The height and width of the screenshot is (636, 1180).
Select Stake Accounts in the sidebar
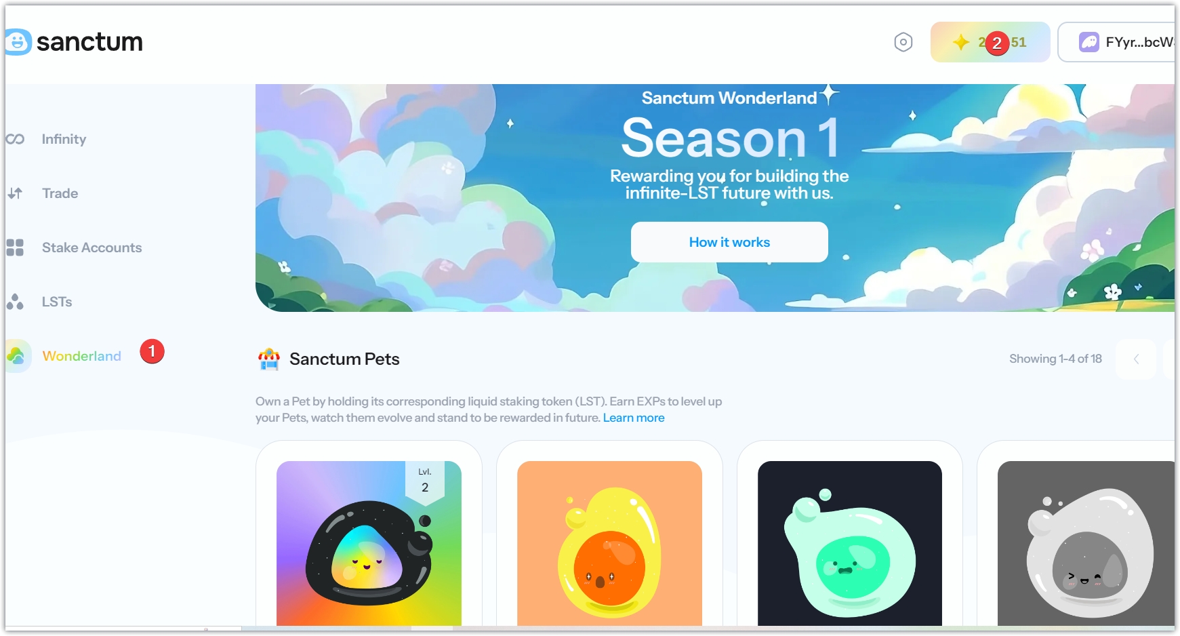click(92, 247)
